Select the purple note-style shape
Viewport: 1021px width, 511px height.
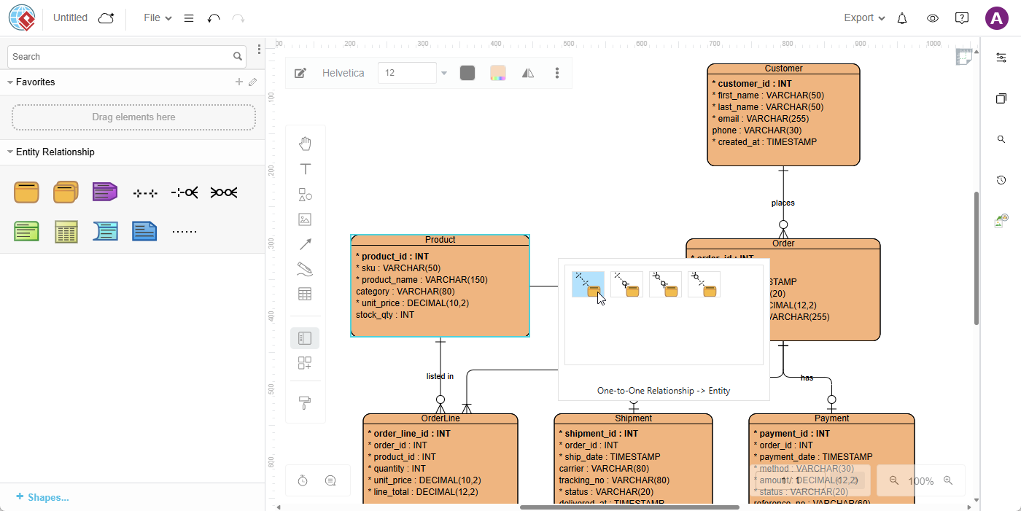[105, 192]
